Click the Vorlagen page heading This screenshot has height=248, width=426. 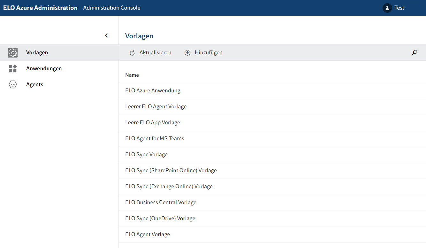pyautogui.click(x=139, y=36)
